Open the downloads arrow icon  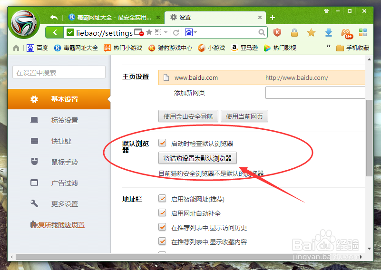click(x=329, y=32)
